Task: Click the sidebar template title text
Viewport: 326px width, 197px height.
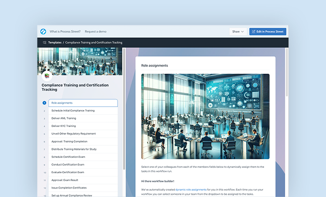Action: [x=75, y=87]
